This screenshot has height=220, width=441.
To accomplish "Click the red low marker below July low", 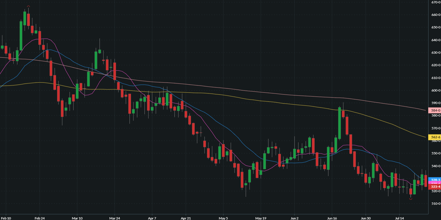I will tap(410, 199).
